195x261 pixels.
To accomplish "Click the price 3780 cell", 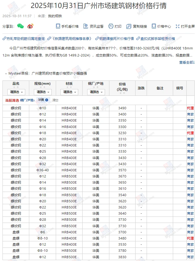I will [x=122, y=251].
